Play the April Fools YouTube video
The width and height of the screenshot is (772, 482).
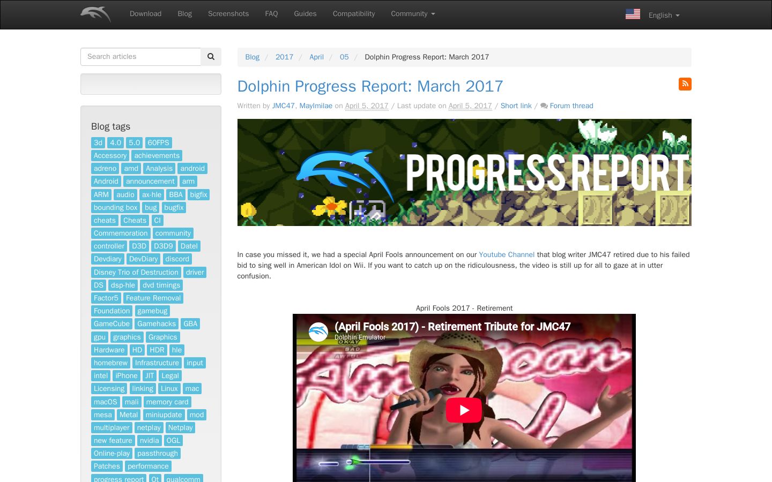tap(464, 410)
